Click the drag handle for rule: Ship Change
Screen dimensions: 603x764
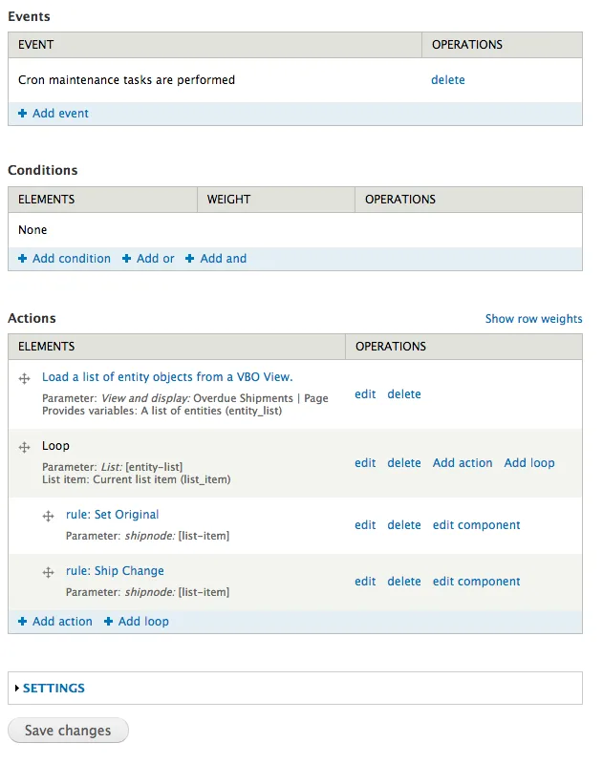coord(49,572)
